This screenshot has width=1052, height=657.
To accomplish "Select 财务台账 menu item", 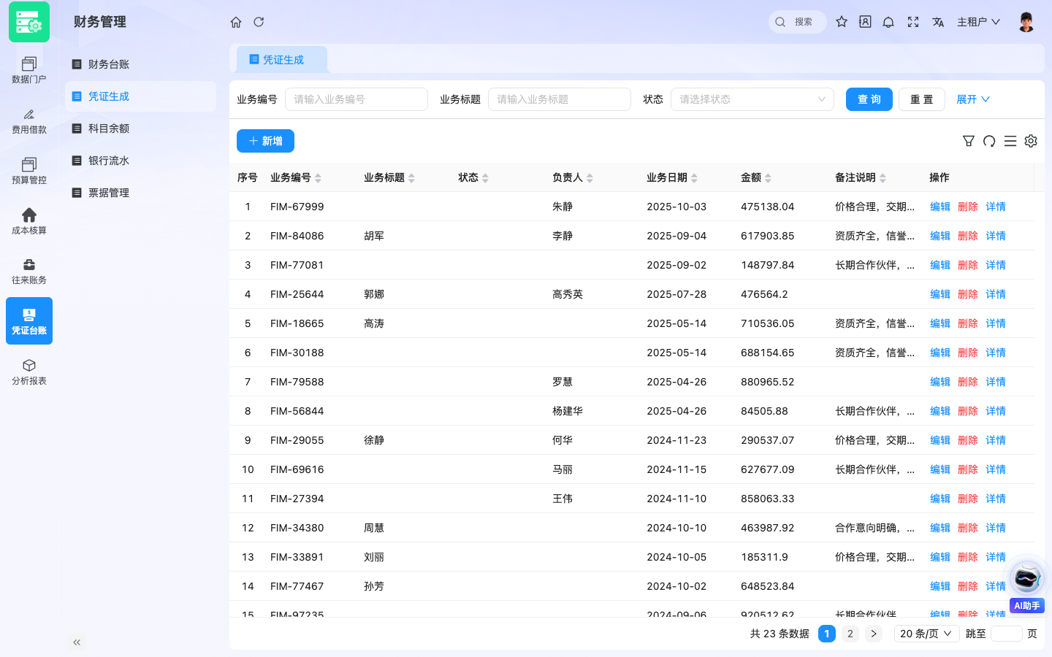I will point(140,64).
